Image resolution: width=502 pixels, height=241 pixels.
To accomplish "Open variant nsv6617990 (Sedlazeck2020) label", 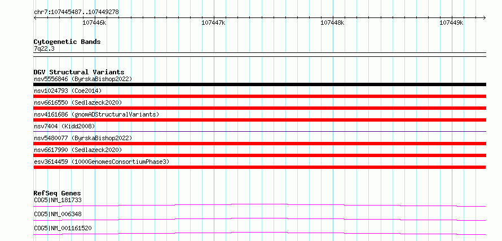I will coord(78,150).
